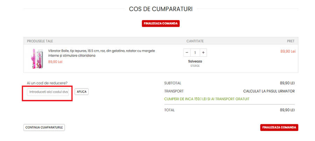Click the 'Ai un cod de reducere?' label
Image resolution: width=315 pixels, height=141 pixels.
[x=47, y=83]
